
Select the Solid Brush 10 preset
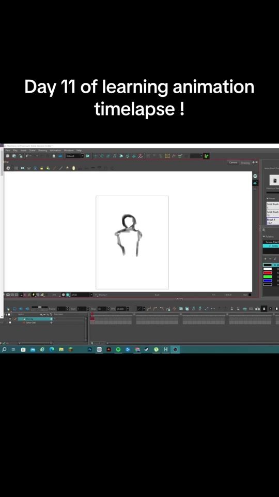pyautogui.click(x=272, y=213)
